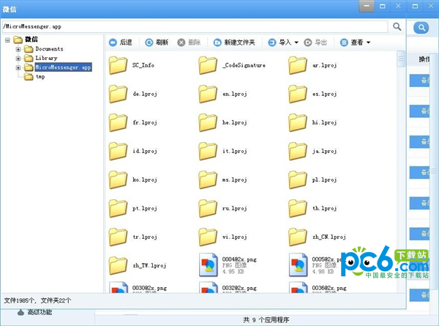439x326 pixels.
Task: Open the View (查看) dropdown arrow
Action: tap(369, 42)
